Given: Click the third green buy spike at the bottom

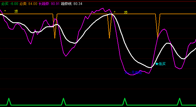Looking at the screenshot, I should 125,102.
